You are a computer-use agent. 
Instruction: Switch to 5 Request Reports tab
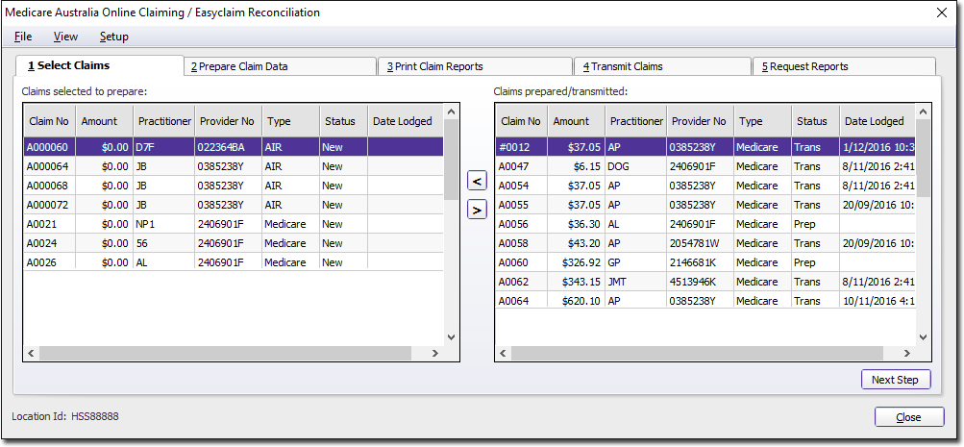pos(844,66)
